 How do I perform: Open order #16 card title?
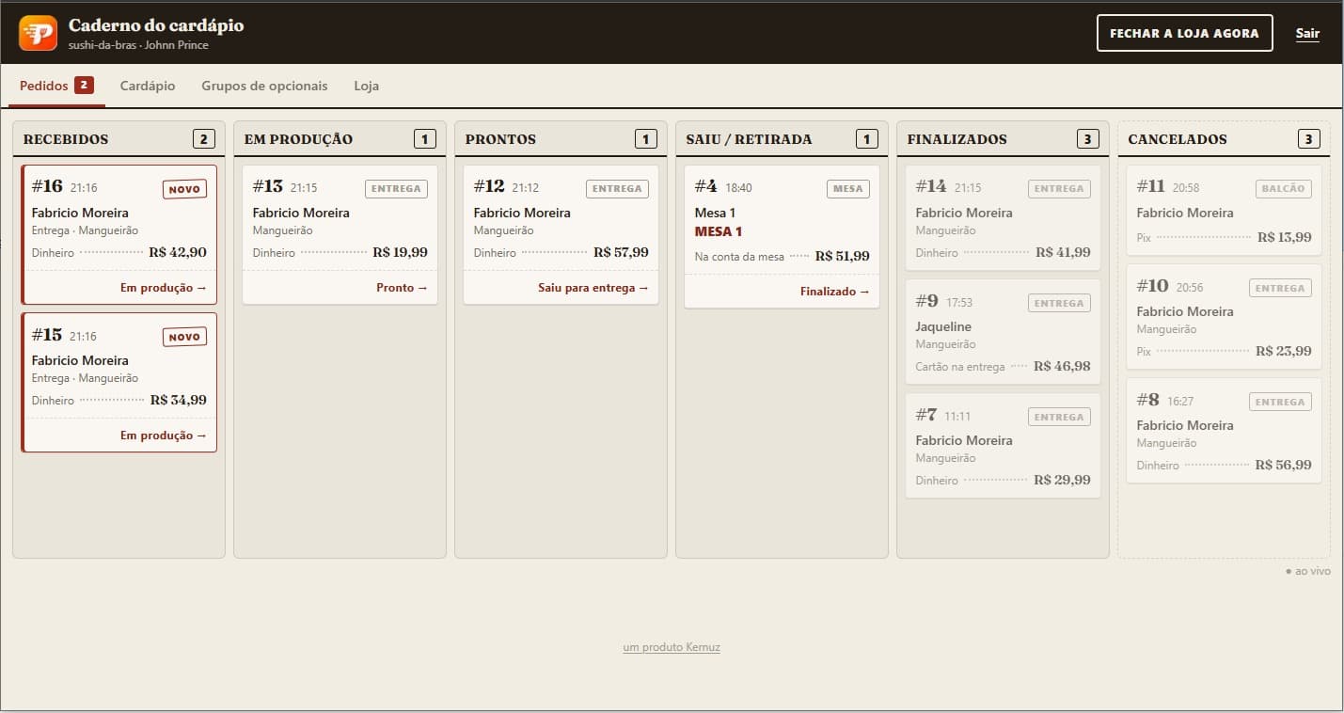point(47,186)
